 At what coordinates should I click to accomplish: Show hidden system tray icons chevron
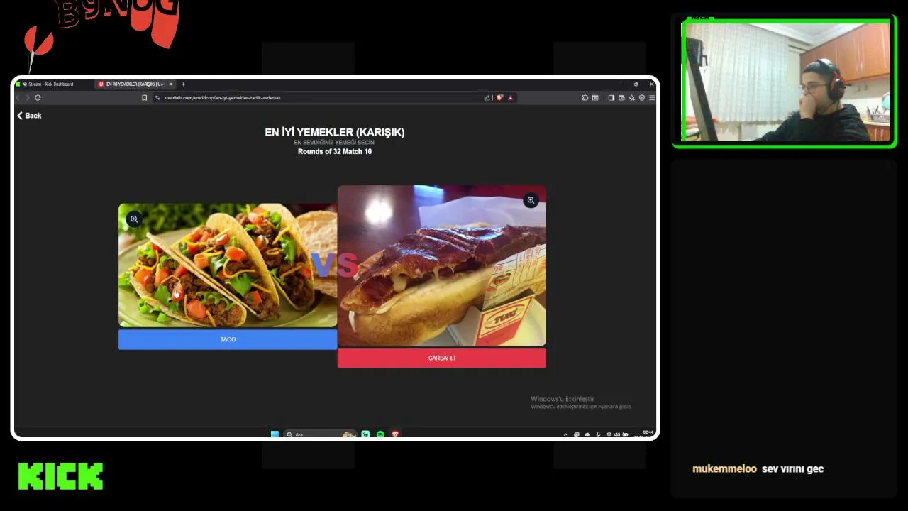[565, 434]
